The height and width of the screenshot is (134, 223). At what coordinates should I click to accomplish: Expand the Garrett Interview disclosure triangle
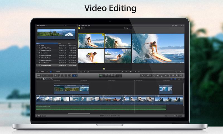click(x=37, y=55)
